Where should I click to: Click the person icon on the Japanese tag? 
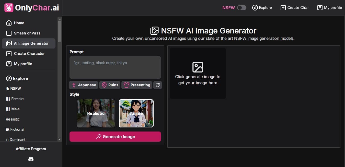74,85
